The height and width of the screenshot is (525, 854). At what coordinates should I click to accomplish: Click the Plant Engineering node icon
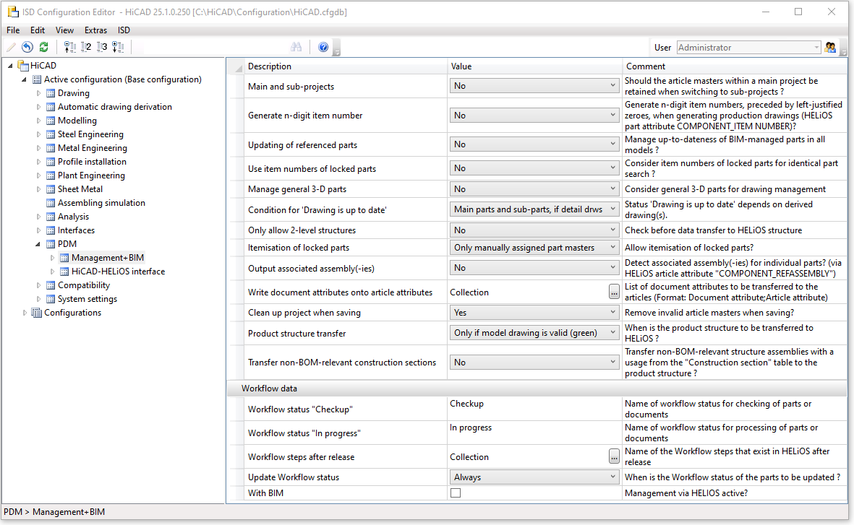click(x=51, y=175)
